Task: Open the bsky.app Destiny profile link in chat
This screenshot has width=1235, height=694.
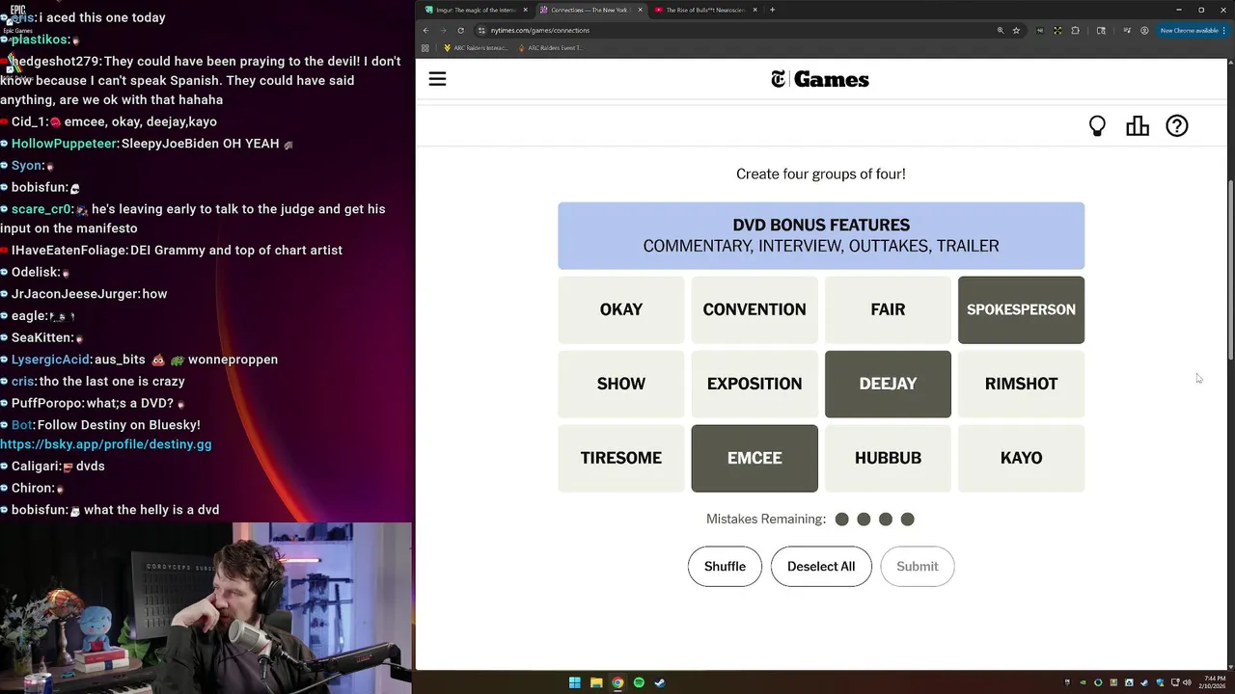Action: click(106, 444)
